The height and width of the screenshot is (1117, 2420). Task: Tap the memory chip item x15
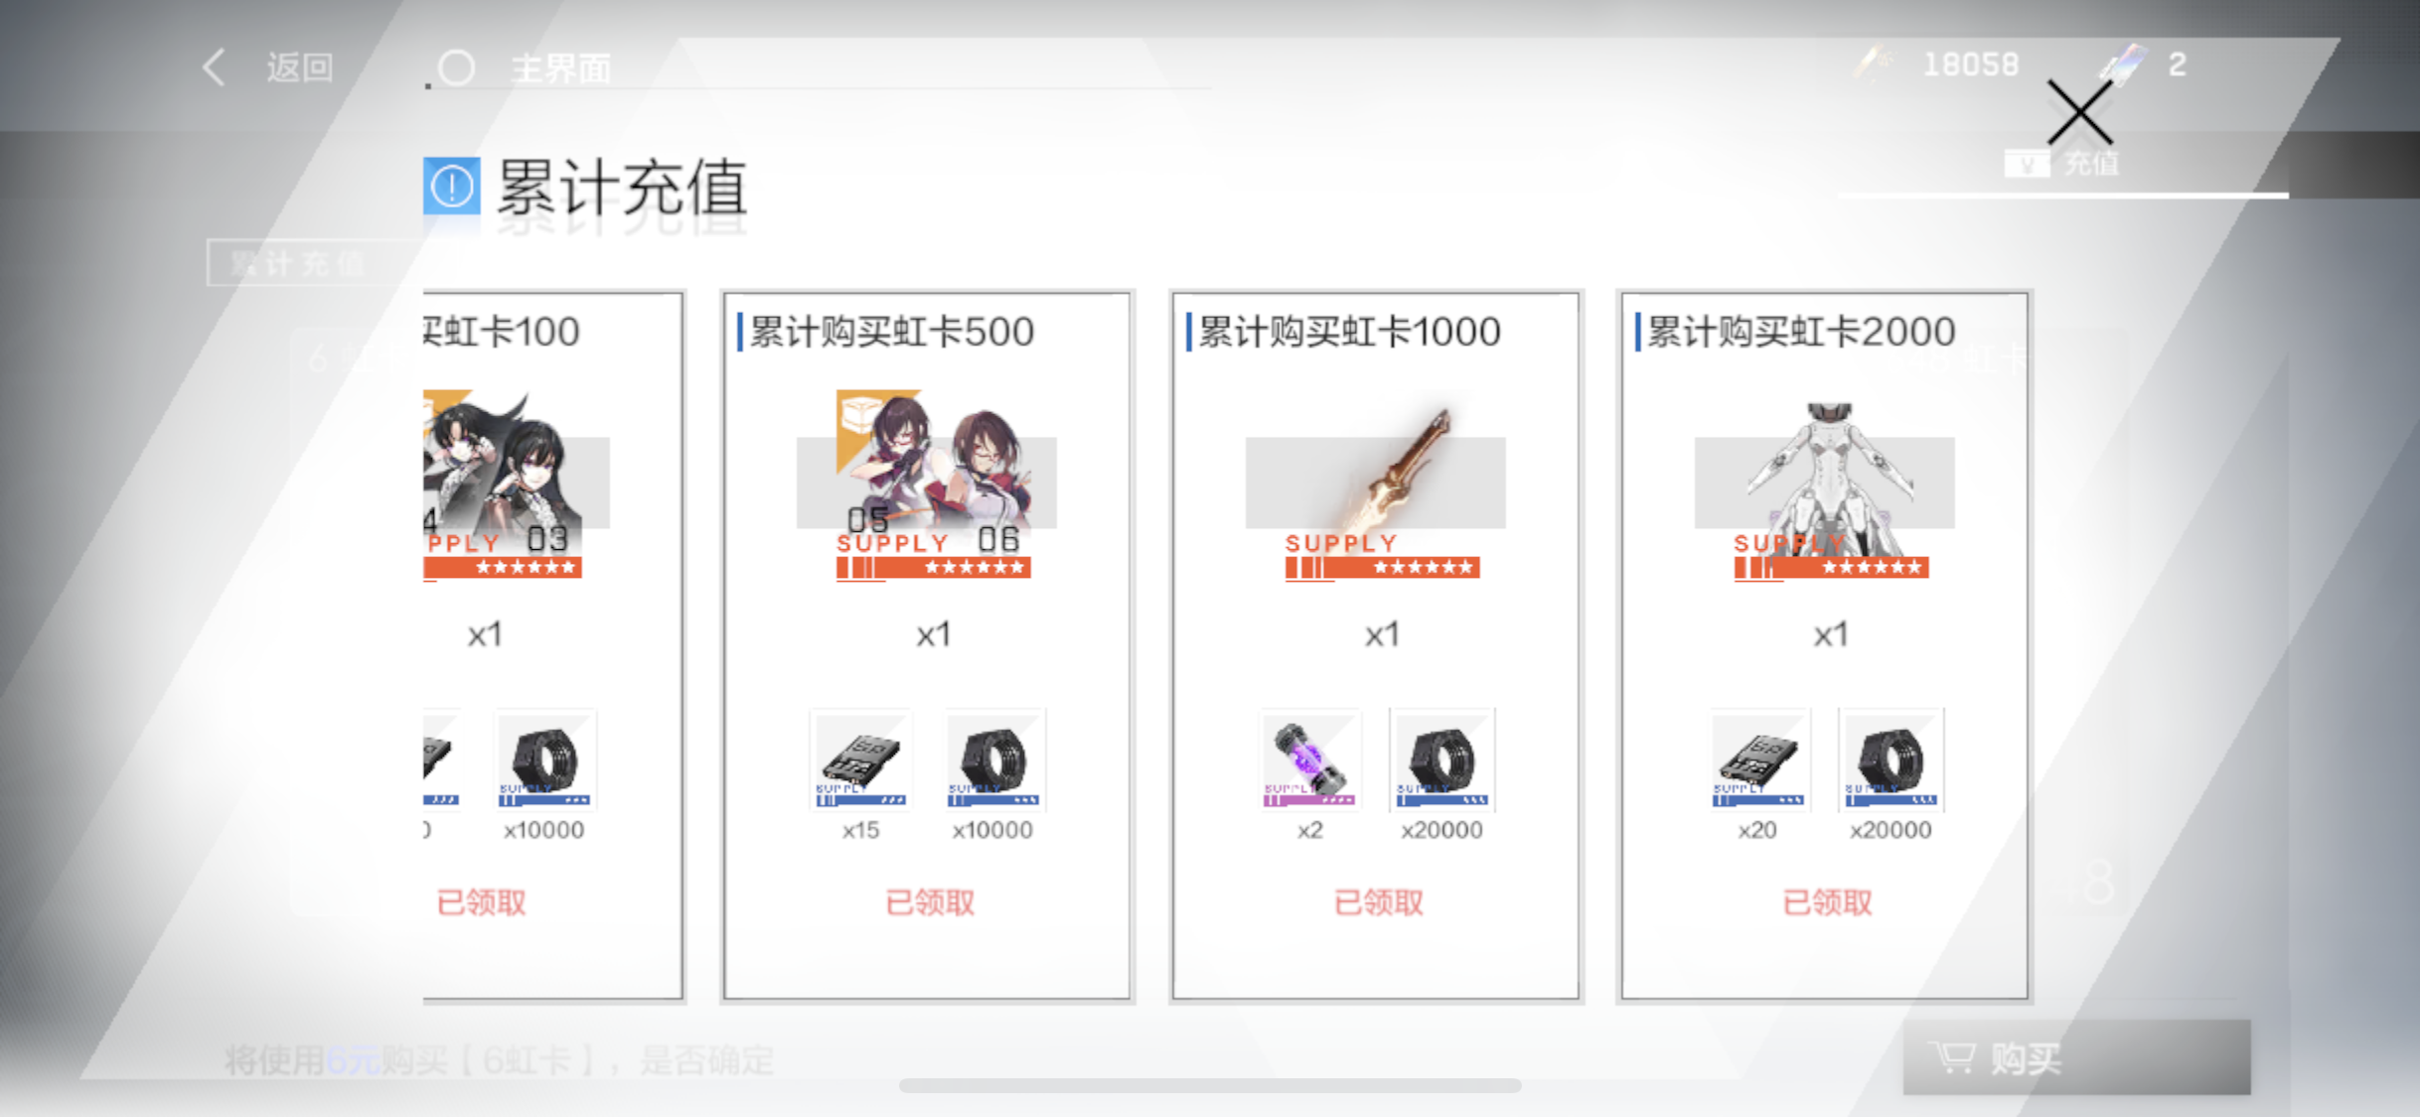860,760
